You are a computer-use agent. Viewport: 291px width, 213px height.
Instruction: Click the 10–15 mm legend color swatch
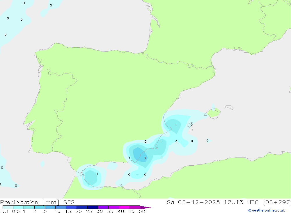(61, 207)
